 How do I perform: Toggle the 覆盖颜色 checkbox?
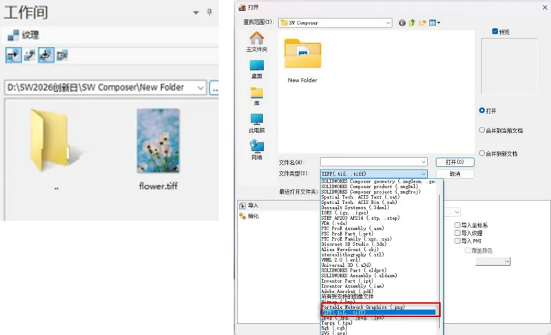(x=468, y=250)
